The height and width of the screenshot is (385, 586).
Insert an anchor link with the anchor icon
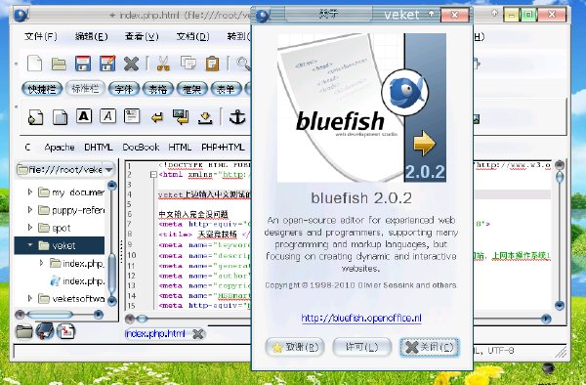pos(237,117)
